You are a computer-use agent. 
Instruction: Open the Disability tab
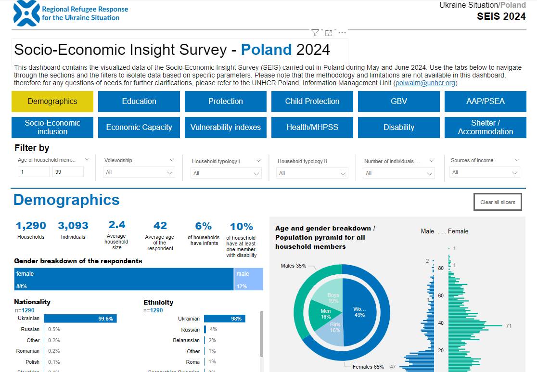point(399,128)
